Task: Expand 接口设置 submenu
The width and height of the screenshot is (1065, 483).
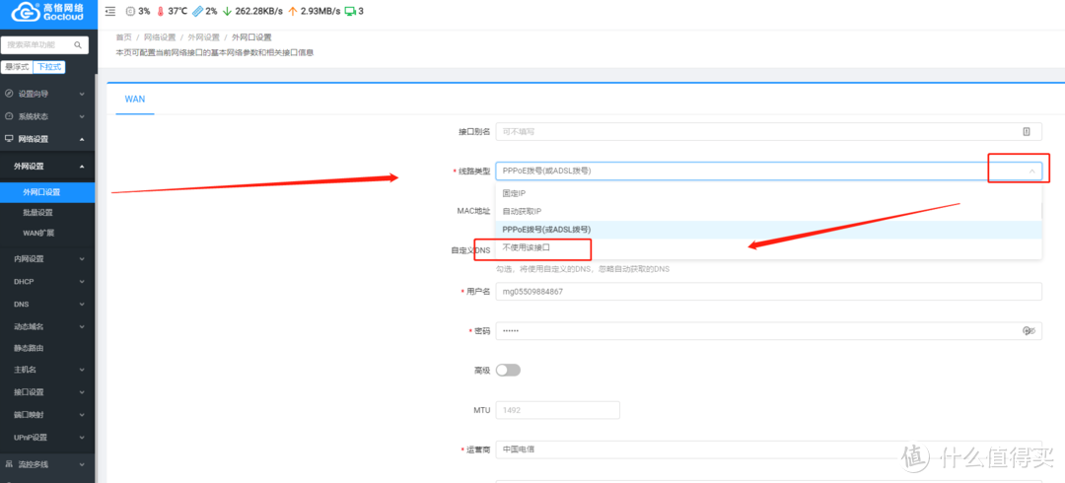Action: [48, 392]
